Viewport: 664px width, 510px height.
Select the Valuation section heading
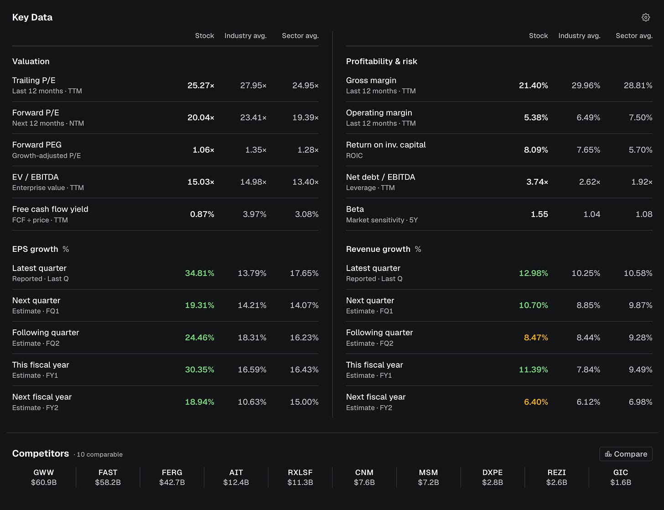click(31, 61)
